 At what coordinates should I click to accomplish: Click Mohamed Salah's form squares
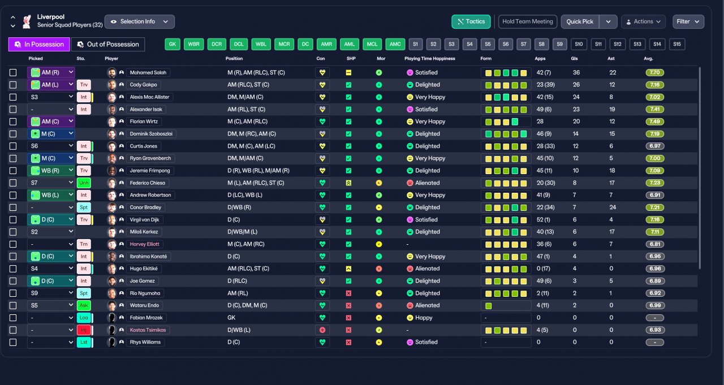coord(506,72)
